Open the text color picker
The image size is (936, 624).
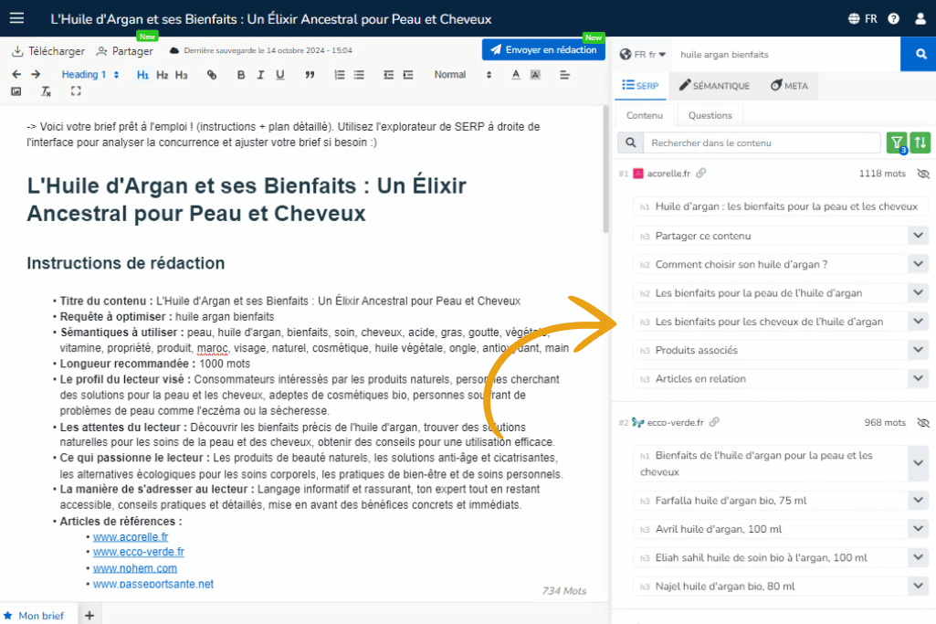[516, 75]
